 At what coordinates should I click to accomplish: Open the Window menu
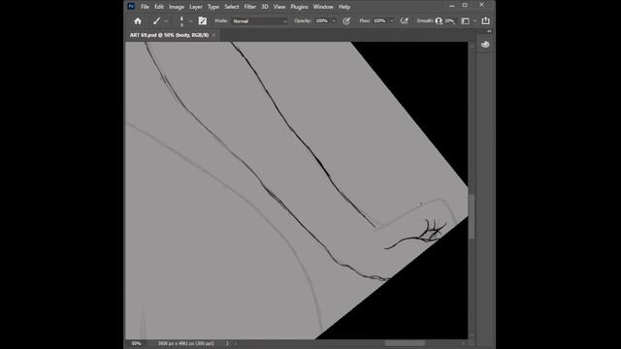(323, 7)
